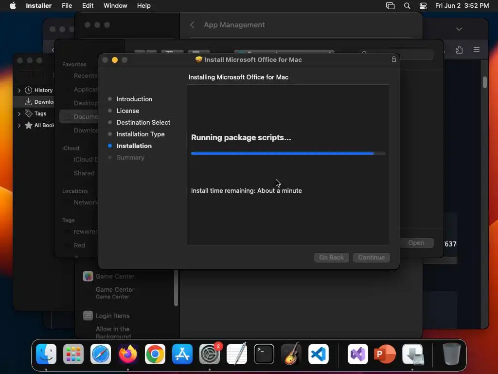Click the Game Center icon in Settings sidebar
Screen dimensions: 498x374
88,276
